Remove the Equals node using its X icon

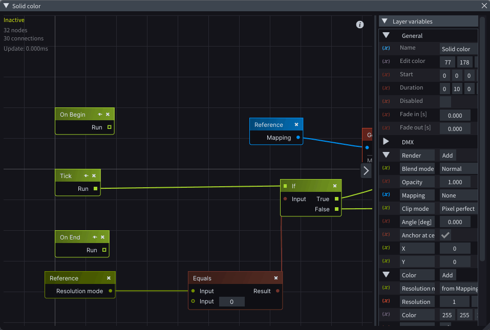pos(275,278)
